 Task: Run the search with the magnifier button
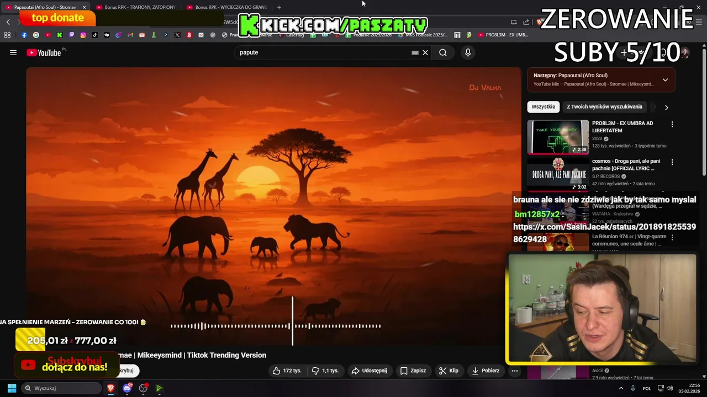[443, 52]
